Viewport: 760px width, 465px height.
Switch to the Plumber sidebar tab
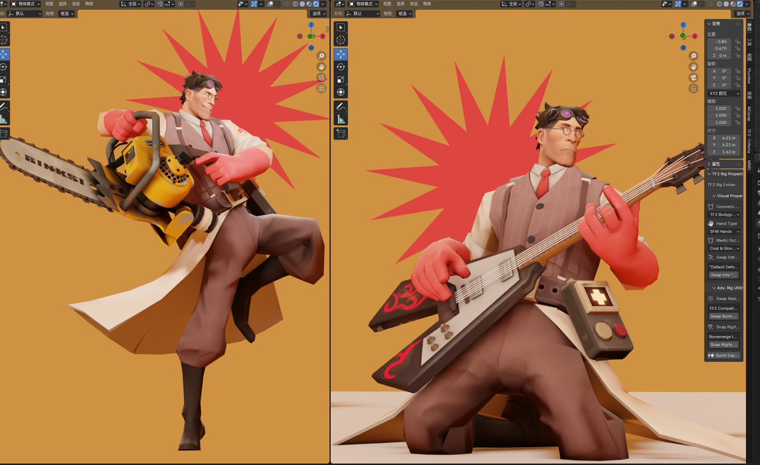[x=749, y=77]
